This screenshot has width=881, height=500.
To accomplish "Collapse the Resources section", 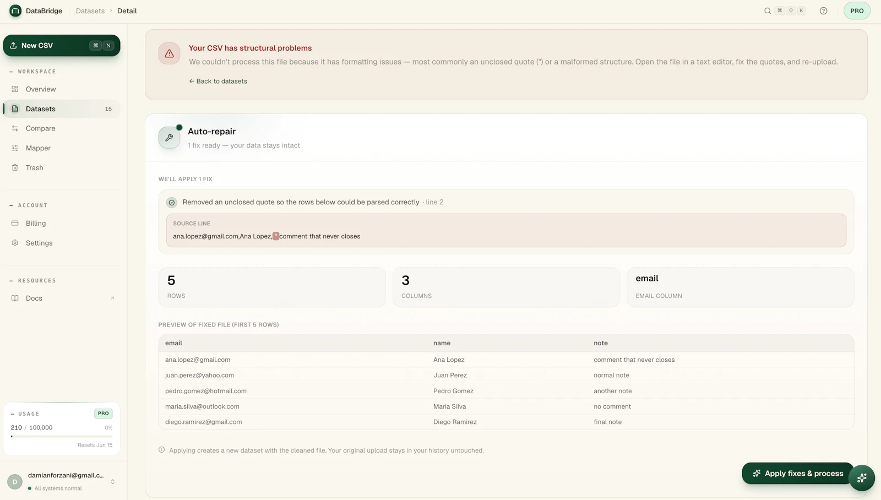I will 33,281.
